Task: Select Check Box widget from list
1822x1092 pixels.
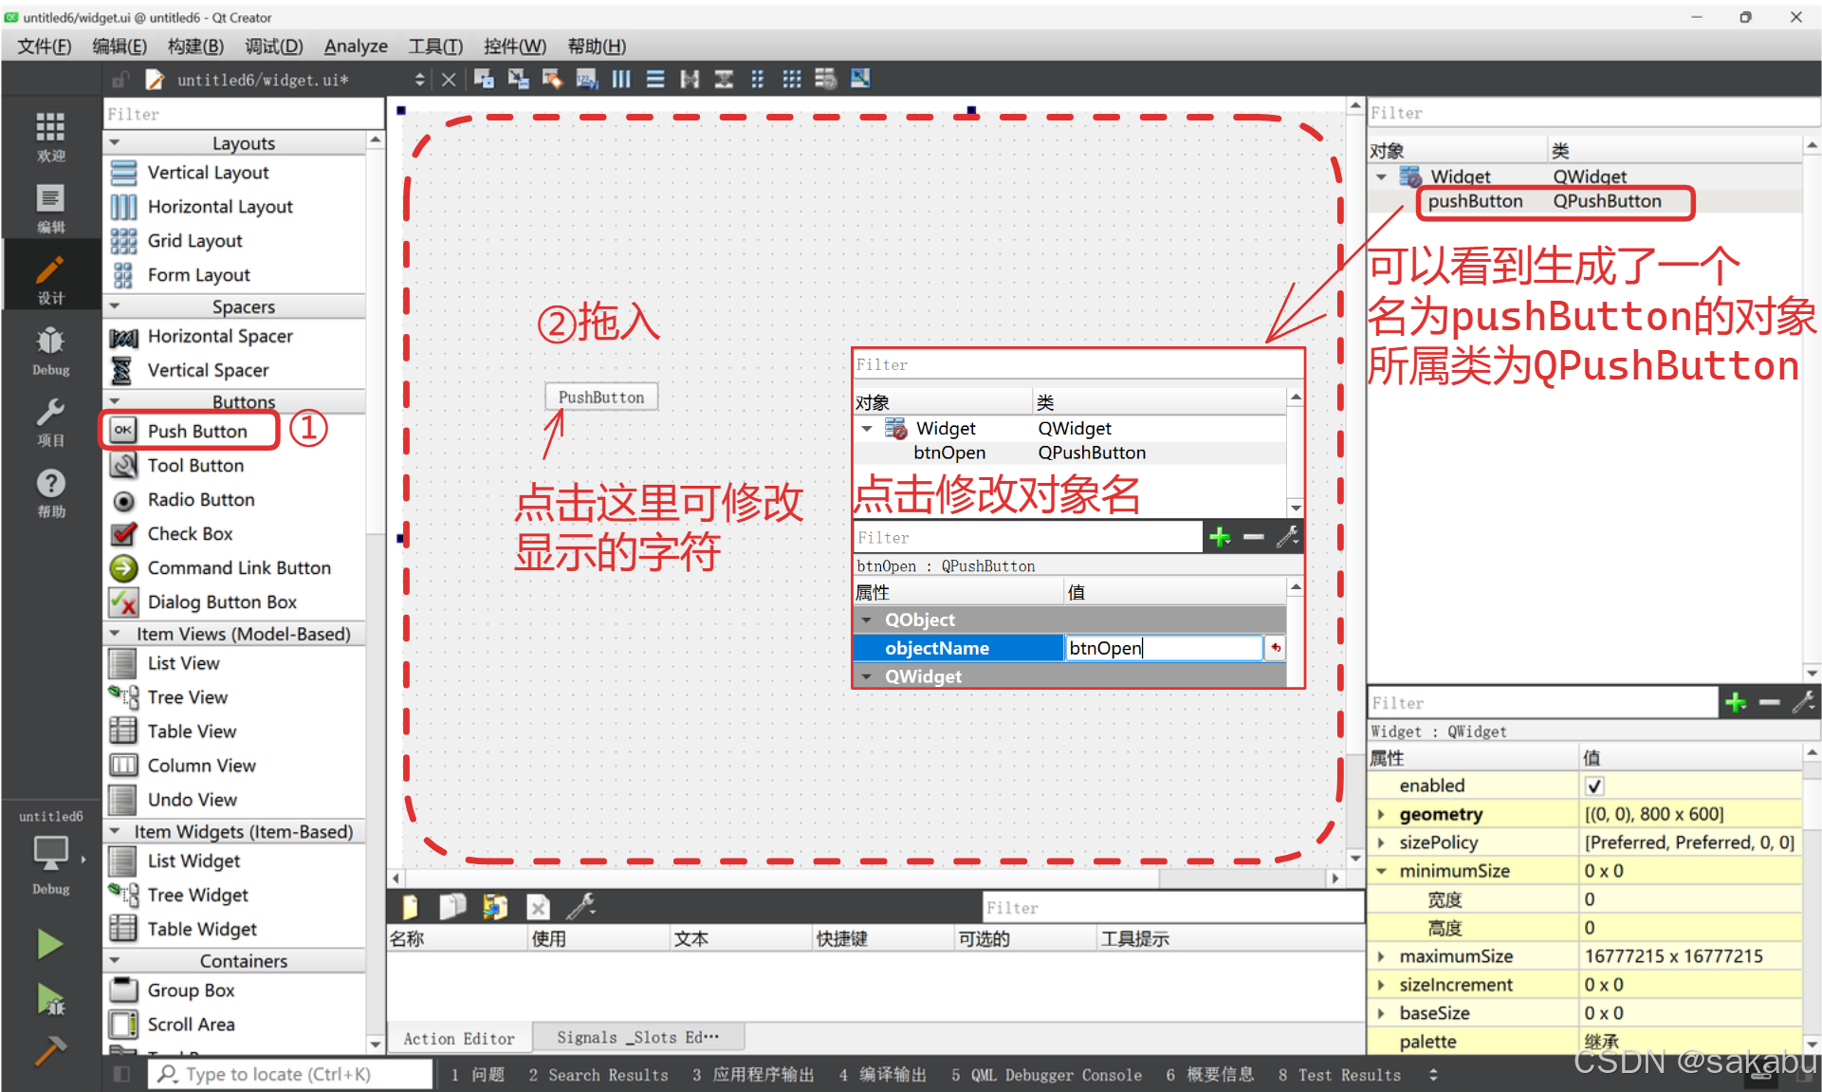Action: point(190,534)
